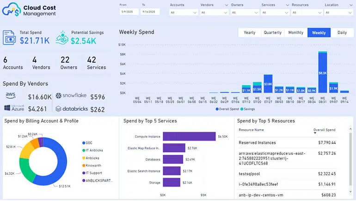Click the Overall Spend sort arrow icon
This screenshot has width=356, height=201.
click(315, 133)
